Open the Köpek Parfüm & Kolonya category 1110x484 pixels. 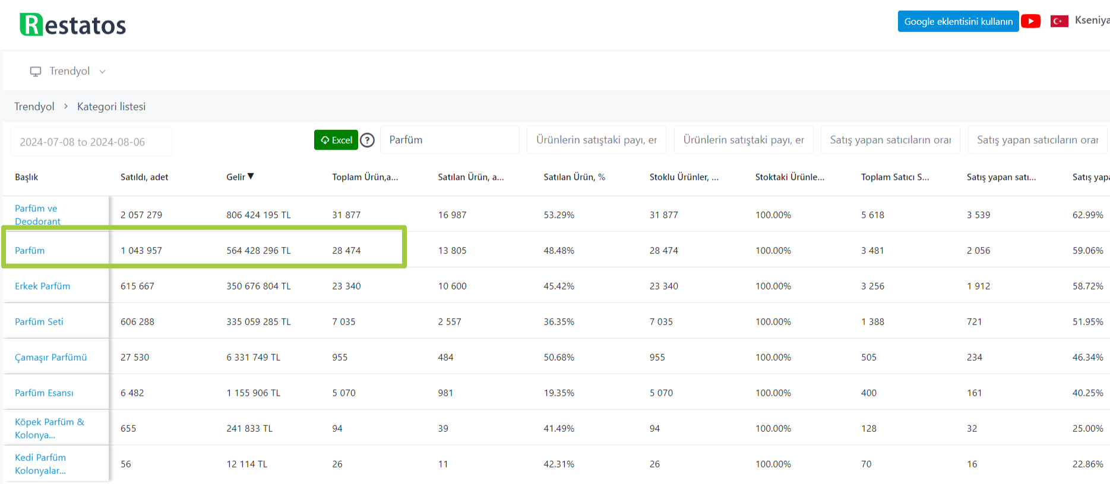(49, 428)
